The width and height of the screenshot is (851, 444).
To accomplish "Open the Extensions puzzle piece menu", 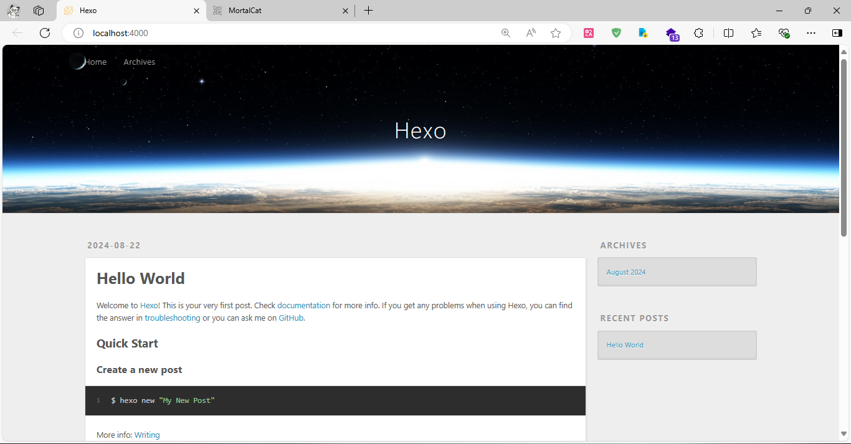I will (x=698, y=33).
